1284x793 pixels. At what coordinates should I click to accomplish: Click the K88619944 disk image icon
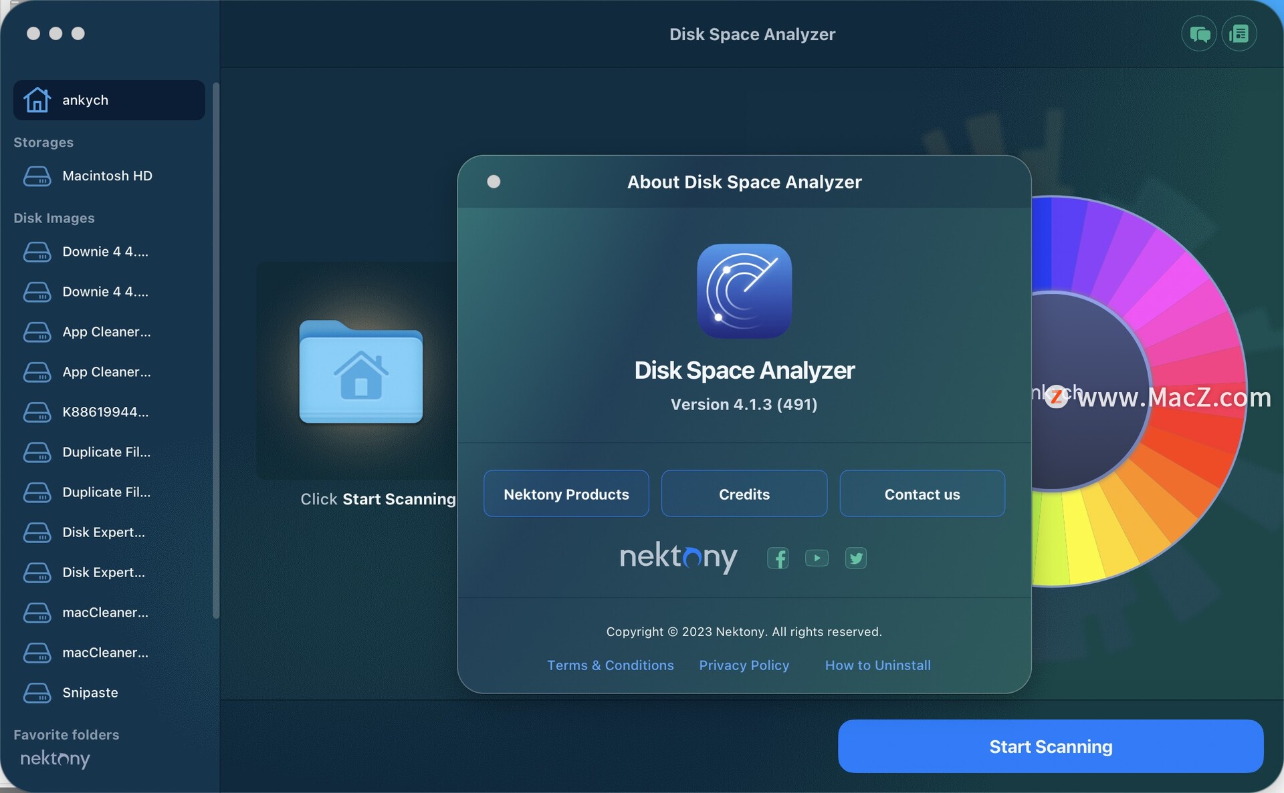tap(37, 412)
